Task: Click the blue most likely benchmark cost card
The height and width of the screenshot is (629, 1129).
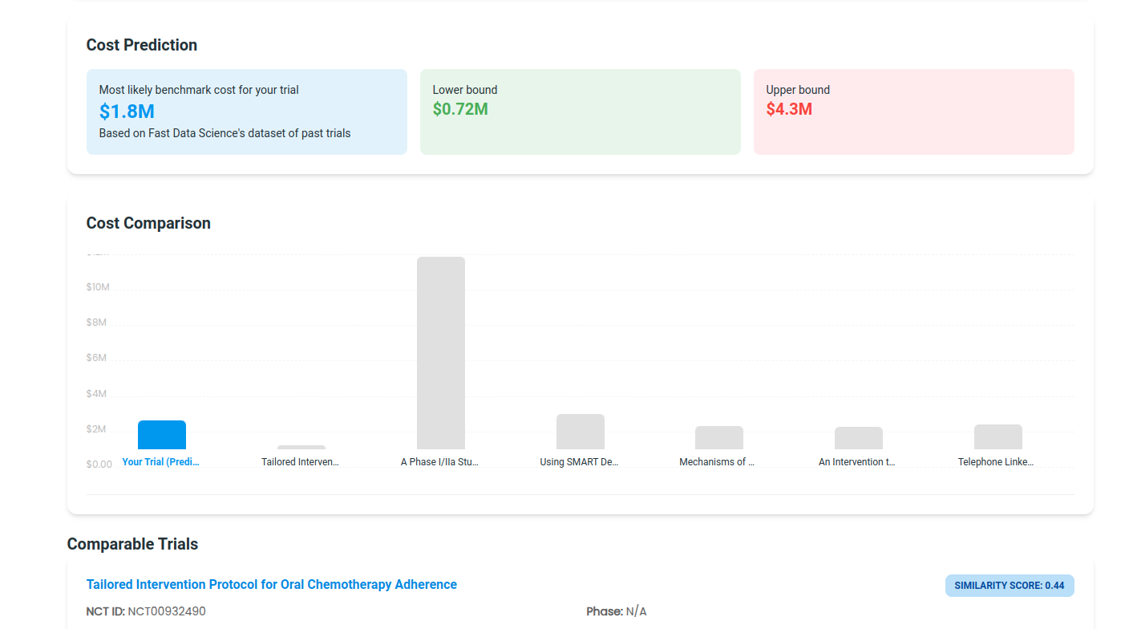Action: click(x=246, y=112)
